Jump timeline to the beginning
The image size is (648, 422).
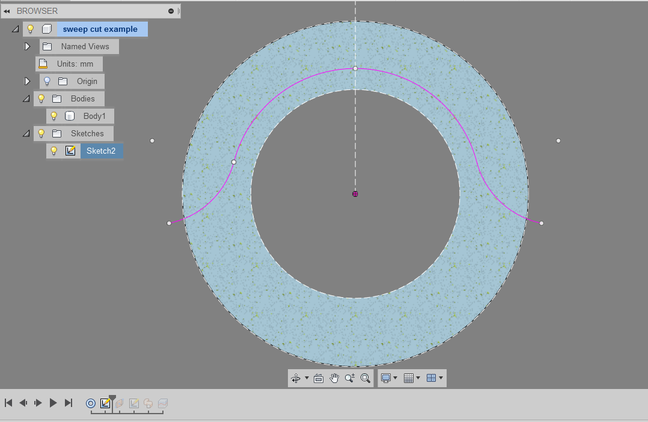[x=8, y=403]
